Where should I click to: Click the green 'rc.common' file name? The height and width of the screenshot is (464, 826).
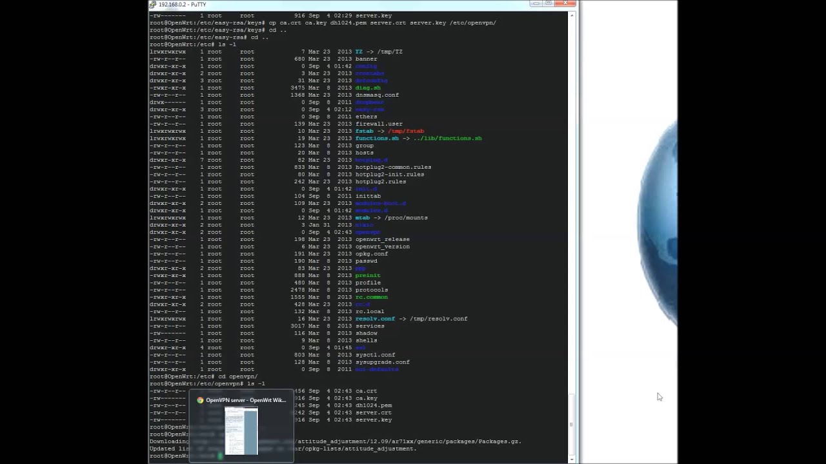(x=372, y=297)
